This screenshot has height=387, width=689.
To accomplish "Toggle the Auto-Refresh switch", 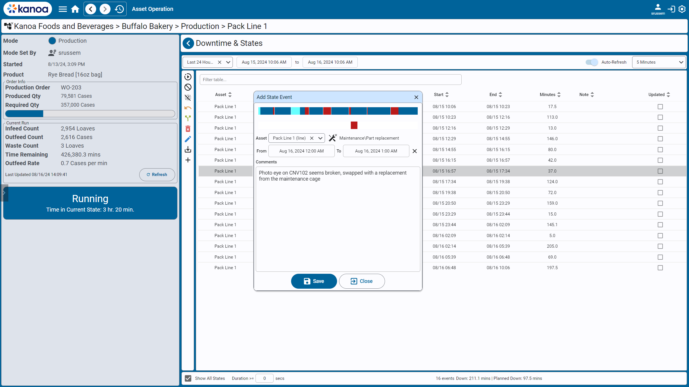I will [x=591, y=62].
